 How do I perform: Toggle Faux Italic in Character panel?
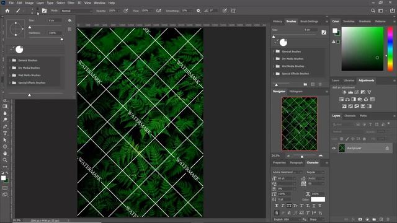point(283,206)
